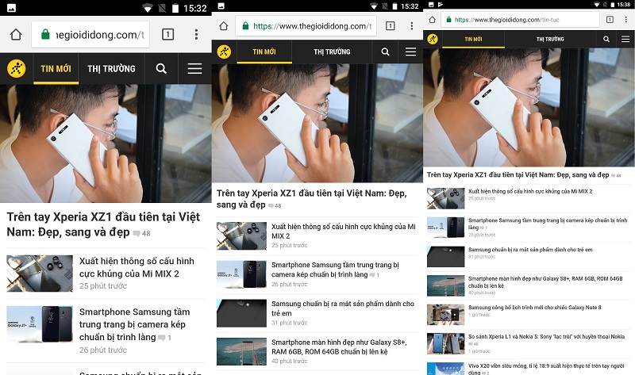The height and width of the screenshot is (375, 635).
Task: Open the three-dot Chrome menu in the middle phone
Action: (x=411, y=26)
